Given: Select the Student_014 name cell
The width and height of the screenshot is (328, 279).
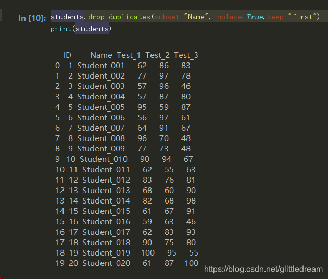Looking at the screenshot, I should tap(106, 201).
